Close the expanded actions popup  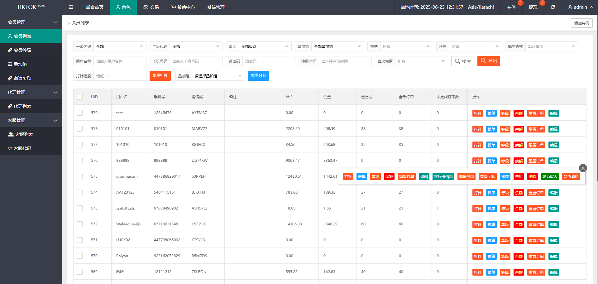tap(583, 168)
